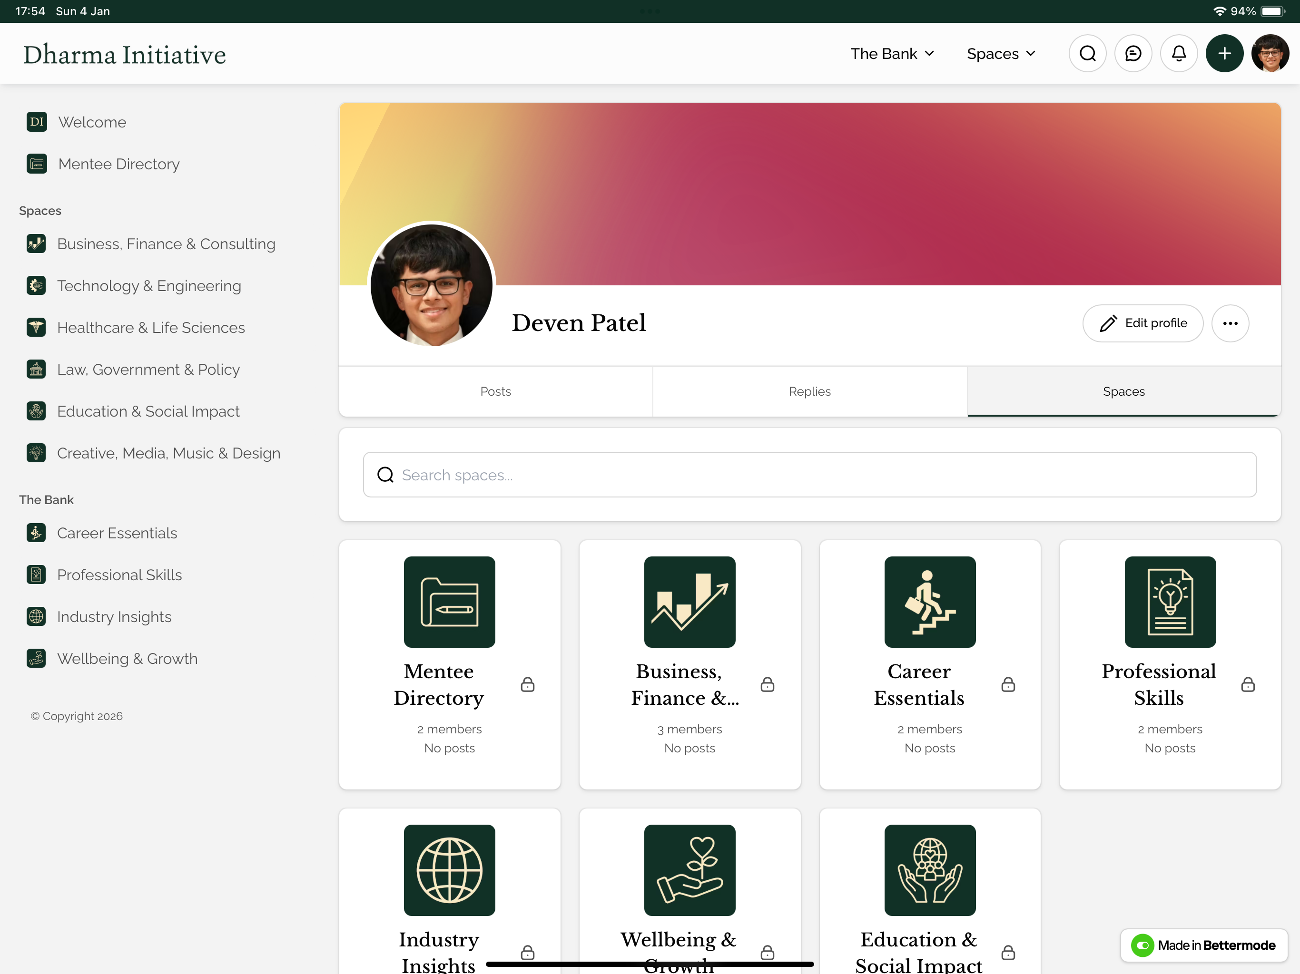Click the Education & Social Impact sidebar icon

pyautogui.click(x=36, y=410)
